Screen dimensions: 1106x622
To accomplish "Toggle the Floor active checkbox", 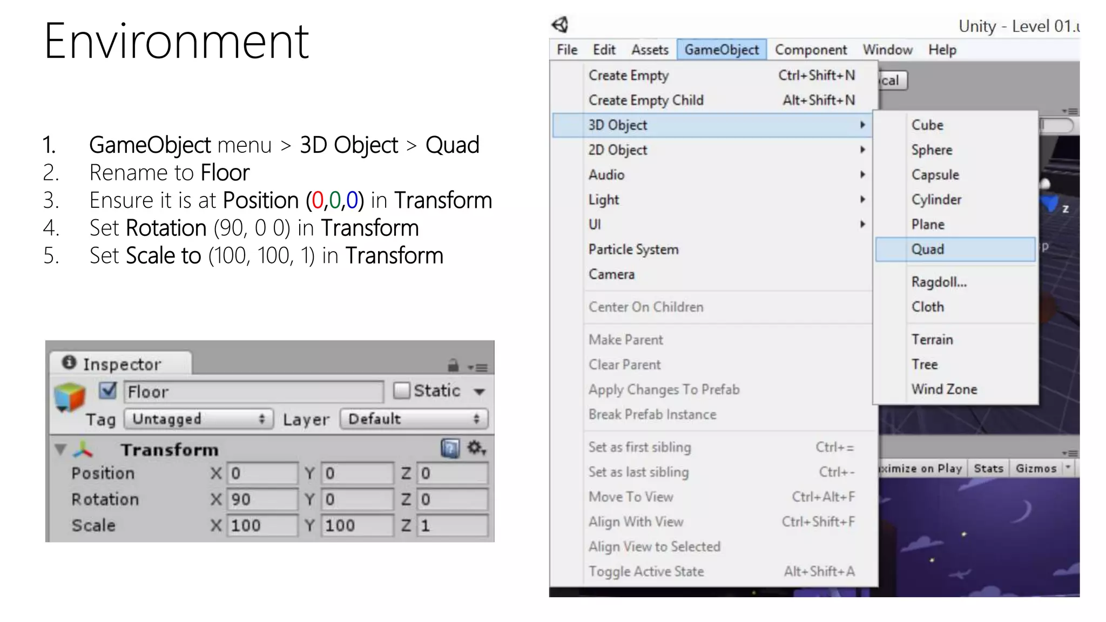I will point(107,390).
